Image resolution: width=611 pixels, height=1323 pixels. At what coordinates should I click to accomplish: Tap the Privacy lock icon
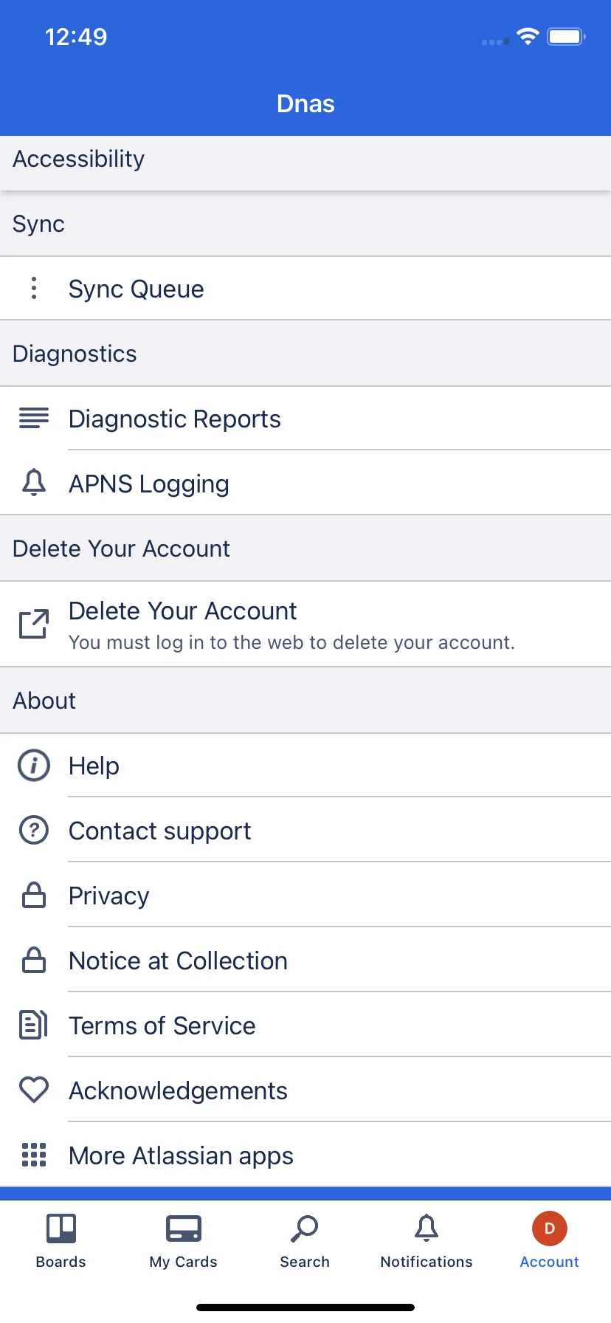pos(34,895)
